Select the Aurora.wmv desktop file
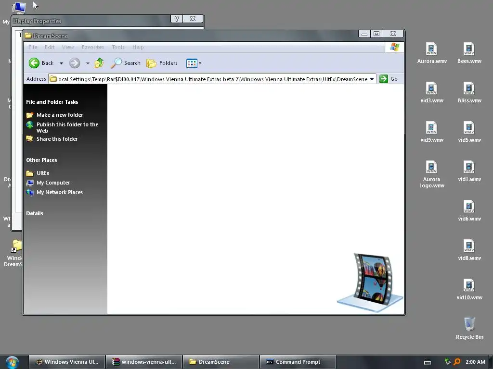The width and height of the screenshot is (493, 369). tap(432, 53)
